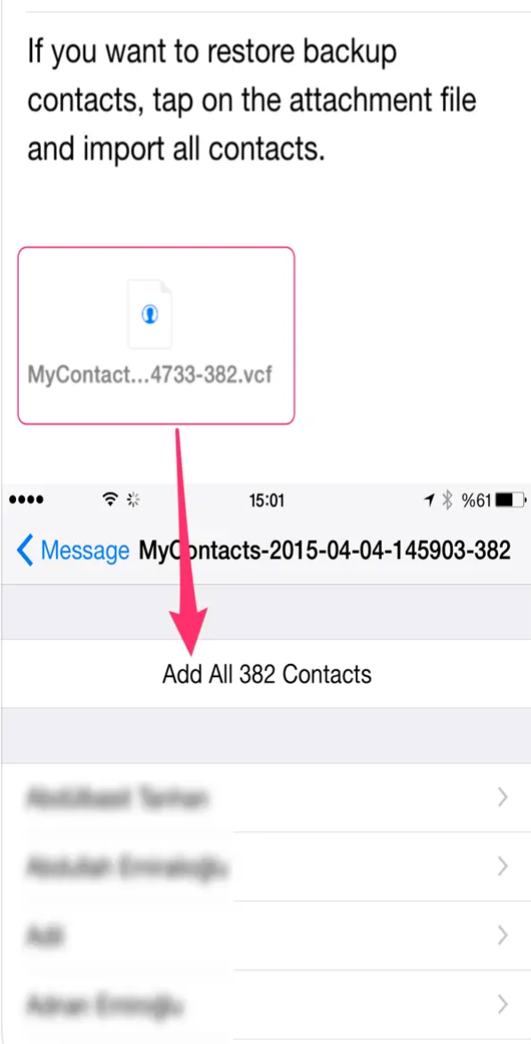This screenshot has height=1044, width=531.
Task: Expand the second blurred contact's chevron
Action: tap(503, 866)
